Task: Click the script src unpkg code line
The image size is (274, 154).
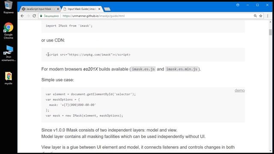Action: [88, 55]
